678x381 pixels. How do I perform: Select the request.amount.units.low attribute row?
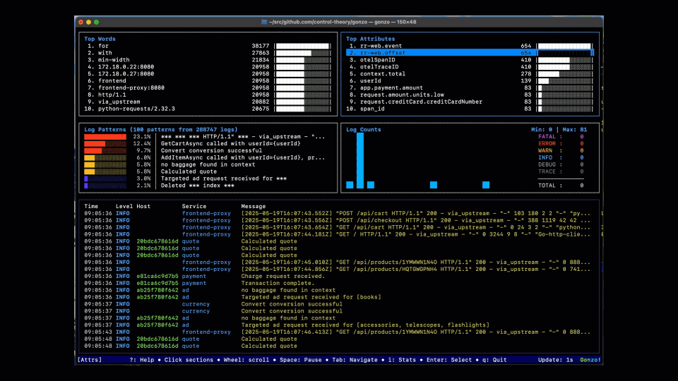point(470,95)
